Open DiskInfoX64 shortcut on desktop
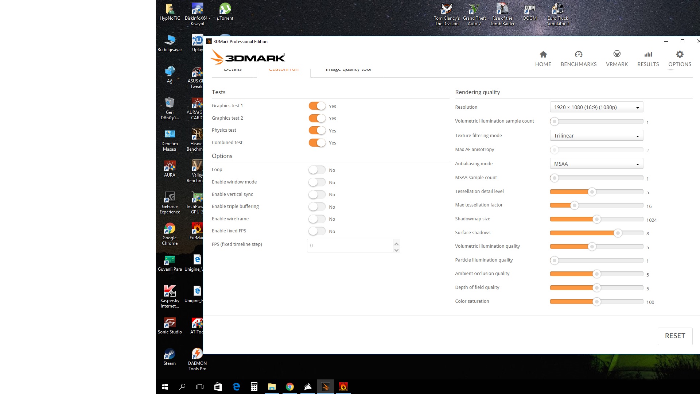The image size is (700, 394). (x=197, y=15)
